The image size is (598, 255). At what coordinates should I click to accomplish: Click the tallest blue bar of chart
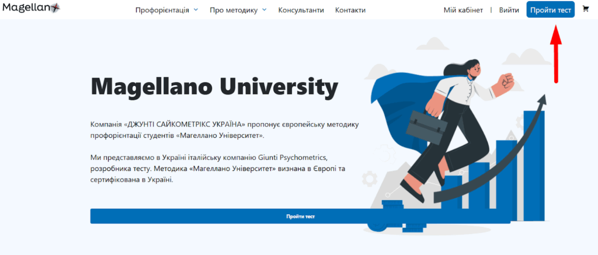tap(534, 165)
